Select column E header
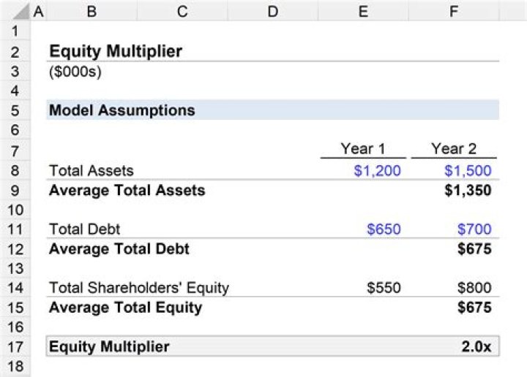Screen dimensions: 527x377 tap(364, 12)
